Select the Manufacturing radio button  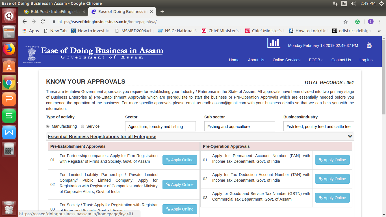[47, 126]
